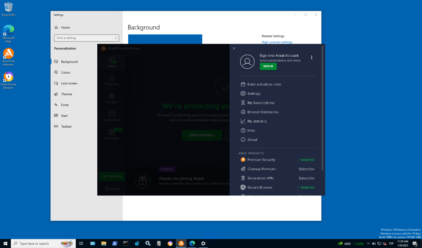
Task: Click the green SIGN IN button
Action: pos(268,66)
